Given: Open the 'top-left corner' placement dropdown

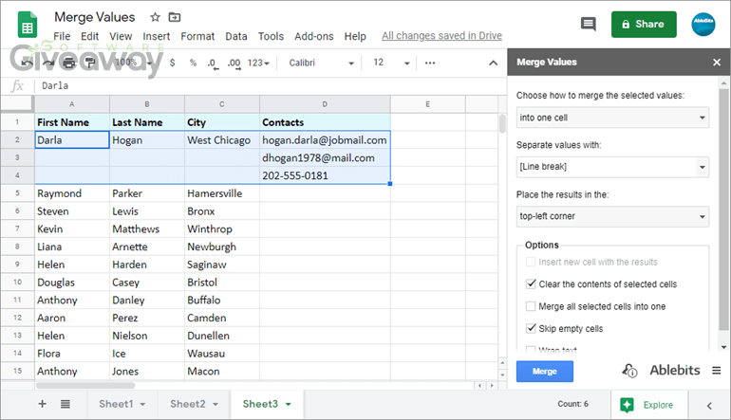Looking at the screenshot, I should 612,216.
